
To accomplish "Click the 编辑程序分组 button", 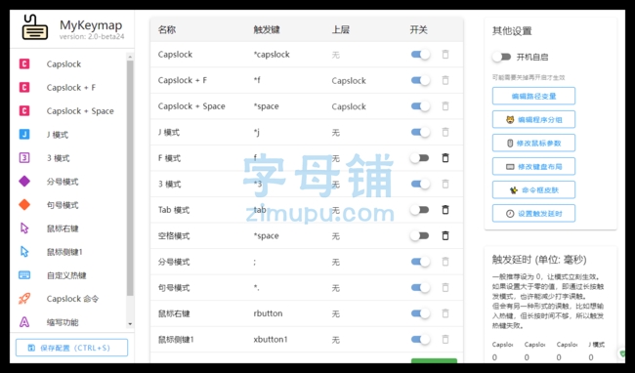I will pos(533,120).
